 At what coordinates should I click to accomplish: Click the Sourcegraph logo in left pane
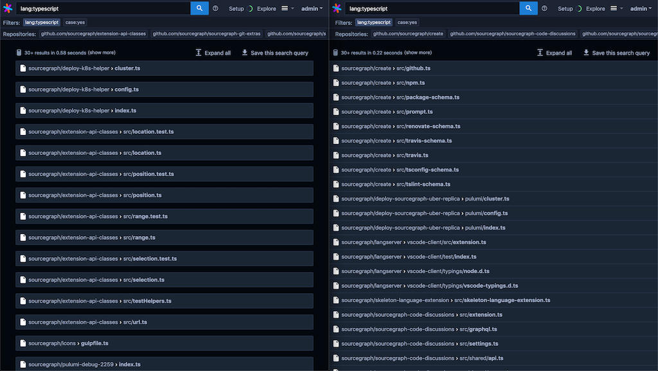click(8, 8)
